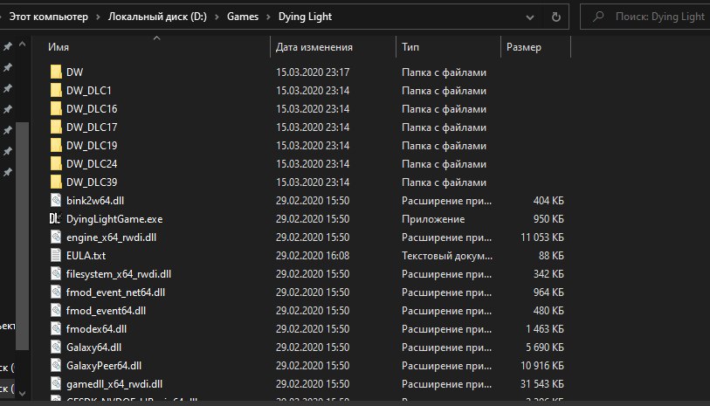Select the DW_DLC19 folder icon
Viewport: 710px width, 406px height.
56,145
